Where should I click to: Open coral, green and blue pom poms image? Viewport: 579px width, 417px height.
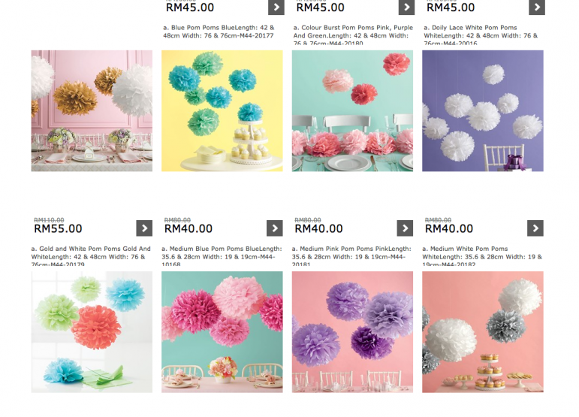[92, 332]
